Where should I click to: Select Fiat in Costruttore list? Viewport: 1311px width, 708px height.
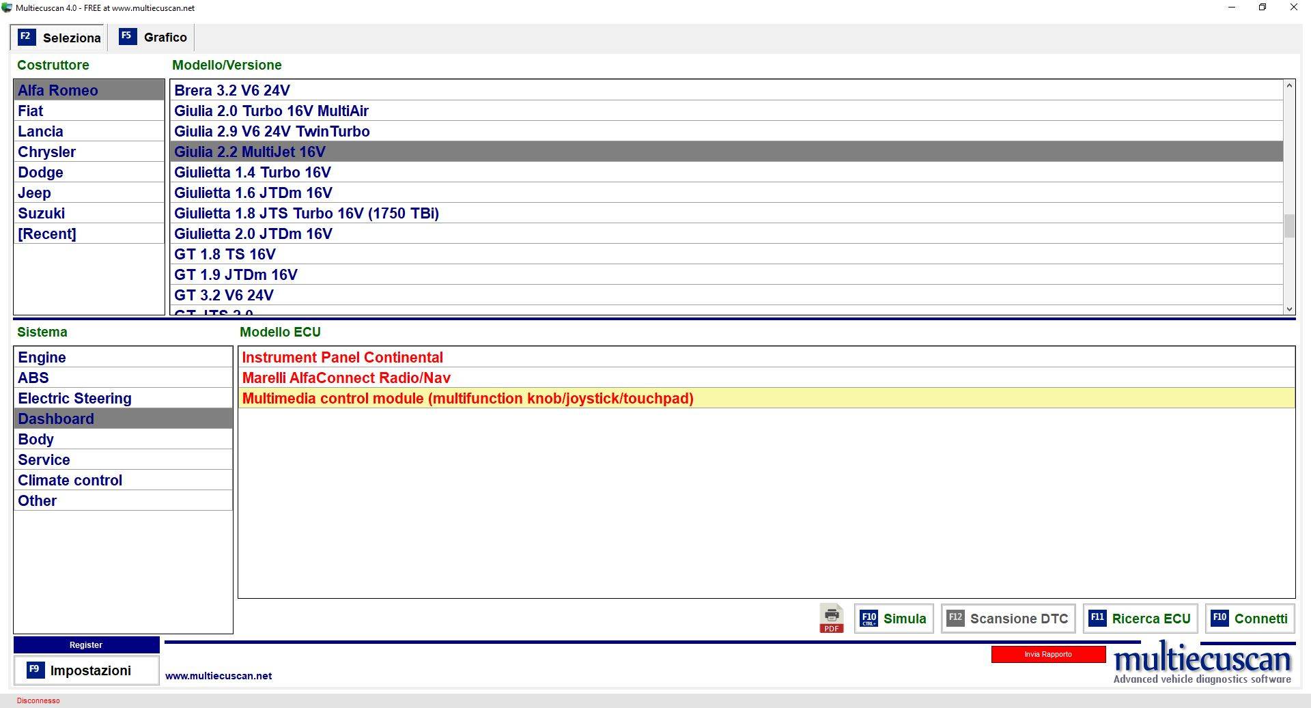[89, 111]
